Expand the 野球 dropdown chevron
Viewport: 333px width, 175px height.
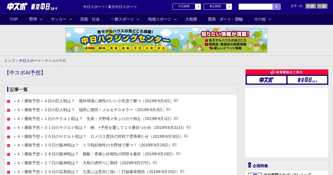(41, 19)
